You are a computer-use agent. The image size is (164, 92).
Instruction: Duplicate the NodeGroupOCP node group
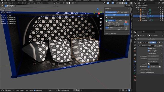tap(160, 45)
